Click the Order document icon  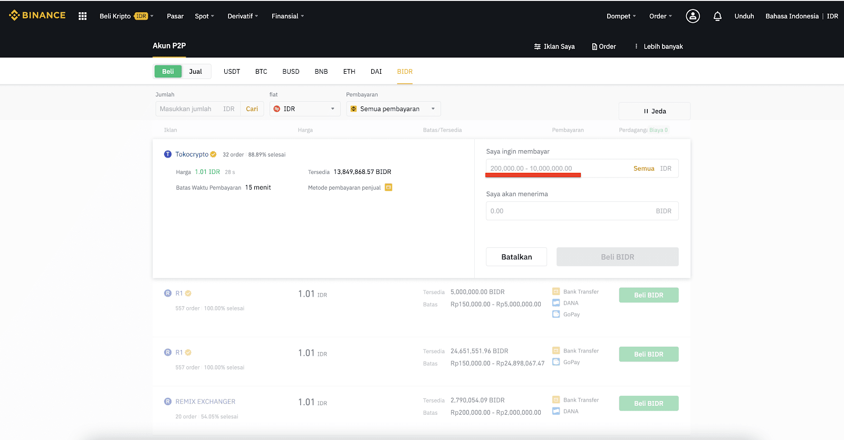(x=594, y=46)
